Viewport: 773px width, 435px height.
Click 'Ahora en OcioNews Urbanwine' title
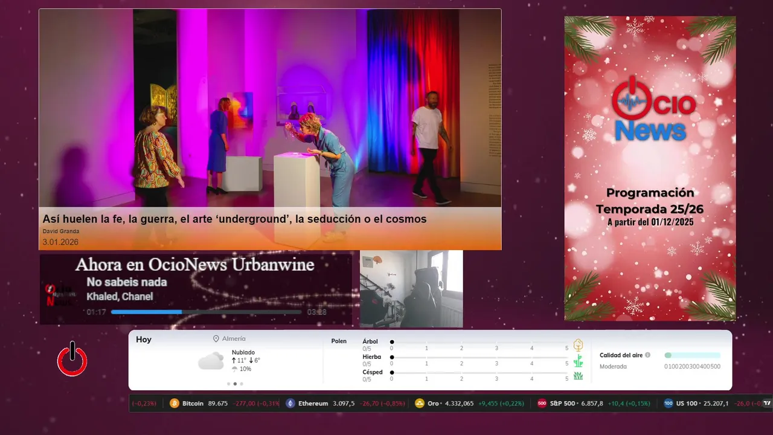(194, 265)
